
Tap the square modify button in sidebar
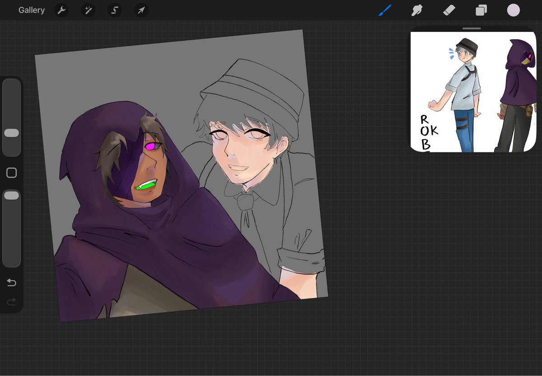[x=11, y=173]
